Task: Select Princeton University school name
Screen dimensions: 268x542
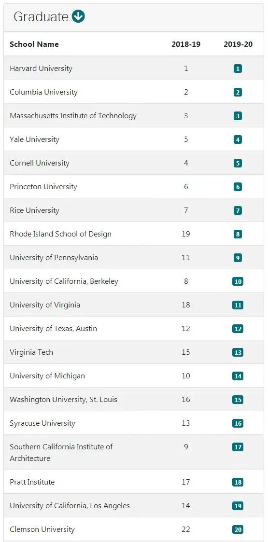Action: tap(43, 187)
